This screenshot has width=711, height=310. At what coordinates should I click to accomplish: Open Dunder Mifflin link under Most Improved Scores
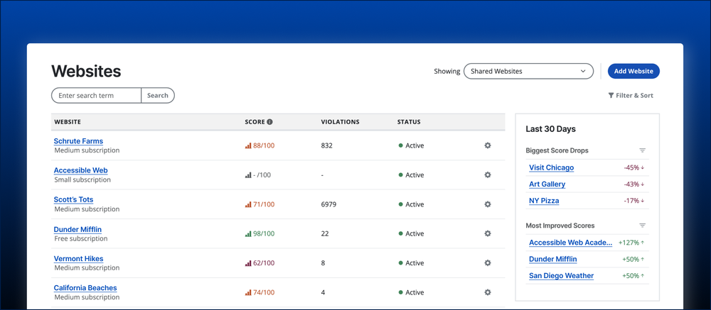[x=552, y=260]
